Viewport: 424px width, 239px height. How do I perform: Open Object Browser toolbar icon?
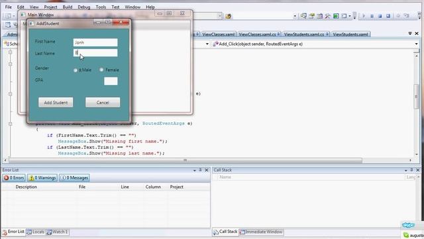pyautogui.click(x=319, y=16)
